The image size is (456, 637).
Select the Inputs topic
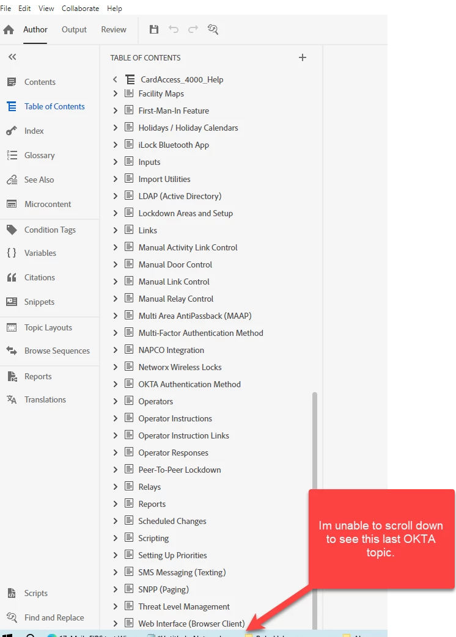click(149, 162)
